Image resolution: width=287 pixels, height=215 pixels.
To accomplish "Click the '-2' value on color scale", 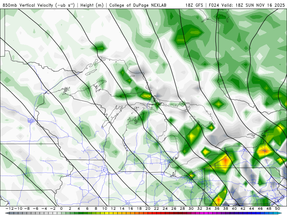I will (x=53, y=209).
